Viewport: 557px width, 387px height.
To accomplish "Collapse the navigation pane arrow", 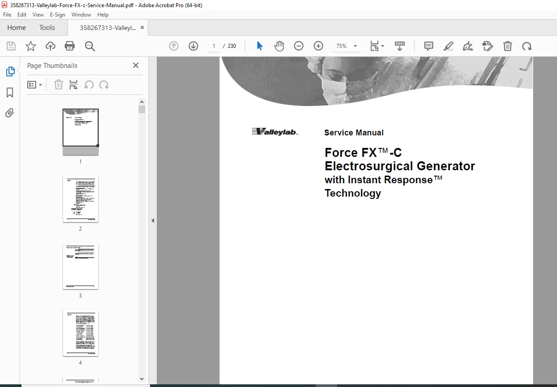I will tap(153, 220).
